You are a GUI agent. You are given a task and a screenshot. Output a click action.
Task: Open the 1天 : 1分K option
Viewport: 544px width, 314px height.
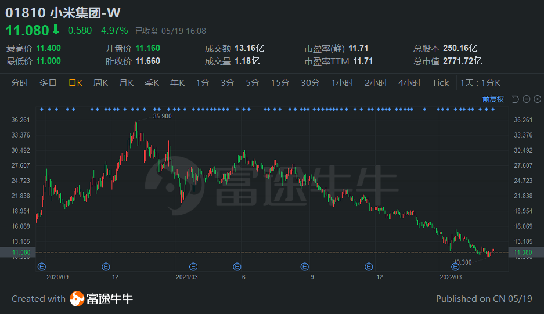coord(480,83)
